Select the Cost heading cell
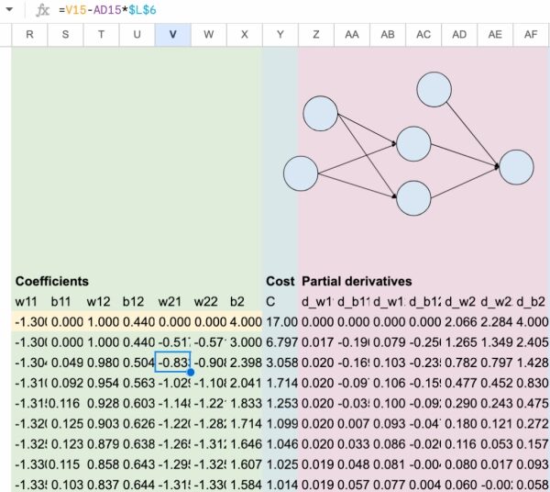This screenshot has width=550, height=492. coord(280,281)
